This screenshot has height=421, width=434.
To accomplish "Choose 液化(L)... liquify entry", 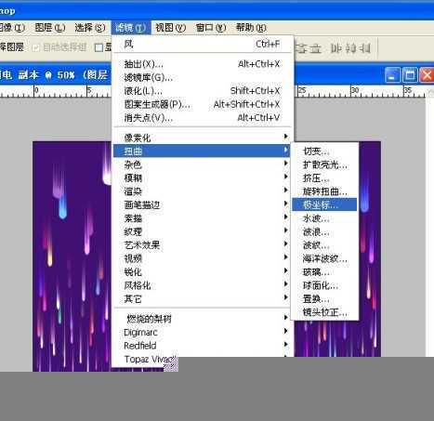I will pos(202,91).
